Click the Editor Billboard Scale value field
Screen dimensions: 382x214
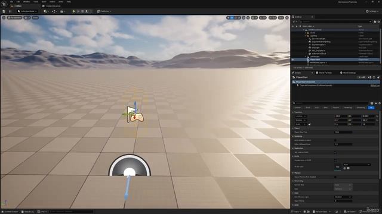[343, 144]
